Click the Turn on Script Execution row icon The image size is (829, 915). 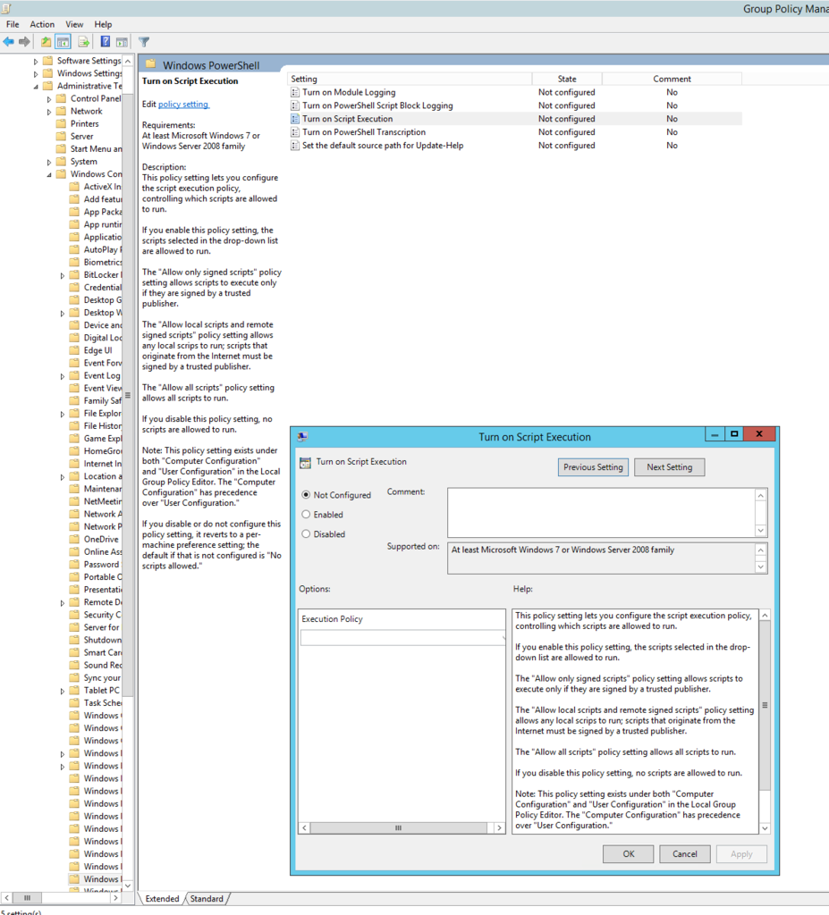295,119
